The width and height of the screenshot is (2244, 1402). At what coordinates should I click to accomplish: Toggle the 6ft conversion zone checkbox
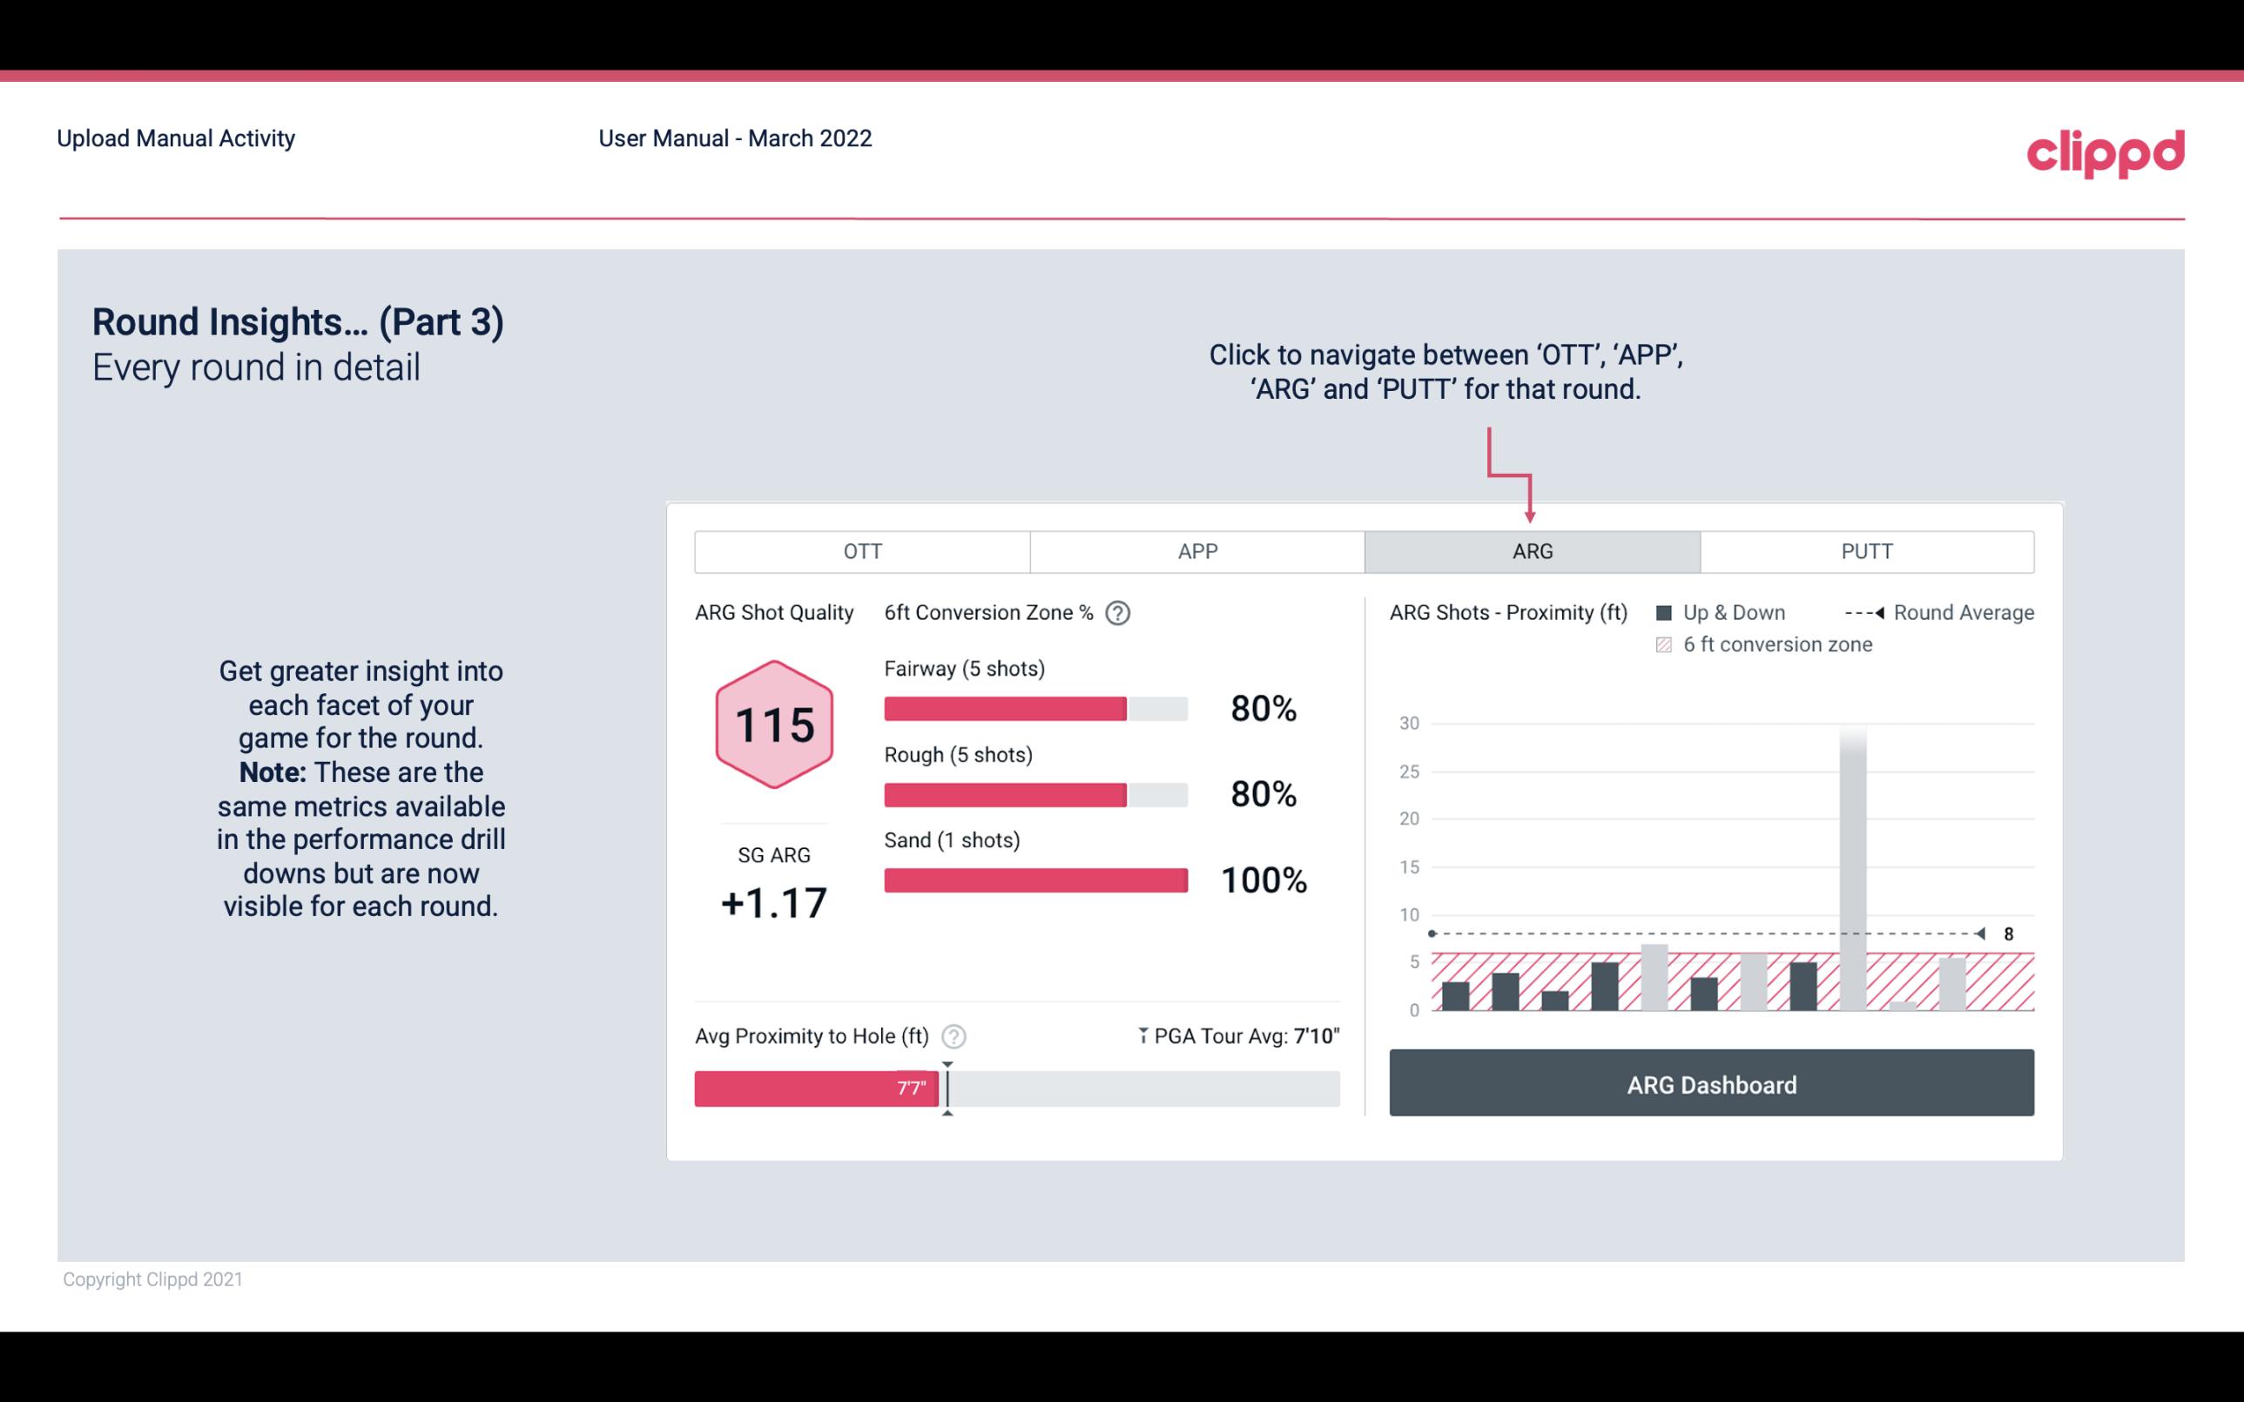(x=1669, y=643)
